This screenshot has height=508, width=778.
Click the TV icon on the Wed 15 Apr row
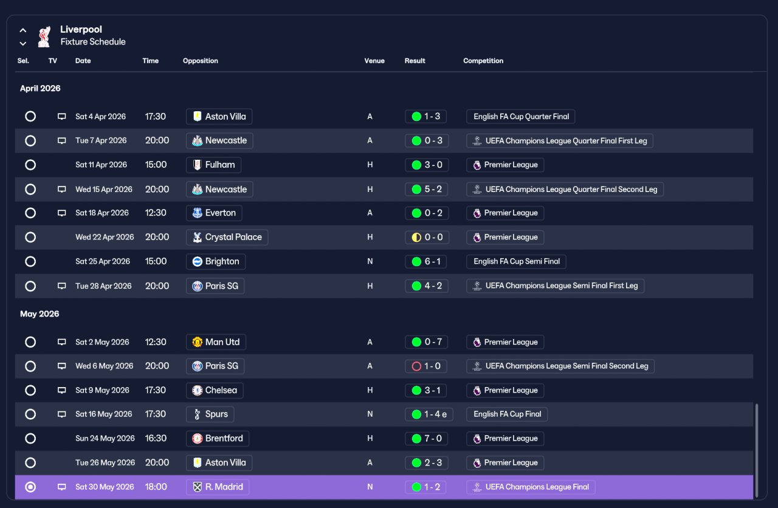pyautogui.click(x=61, y=189)
